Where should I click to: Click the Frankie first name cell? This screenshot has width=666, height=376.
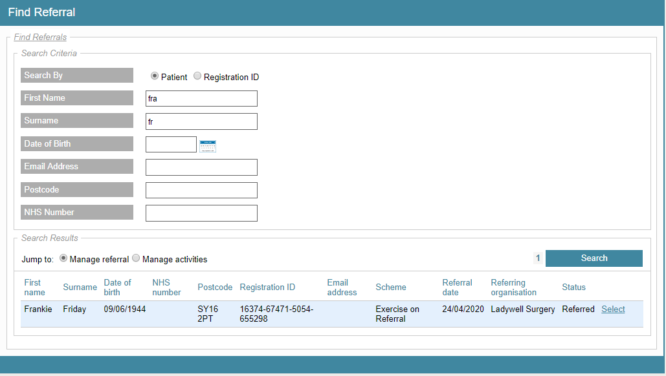click(x=38, y=309)
